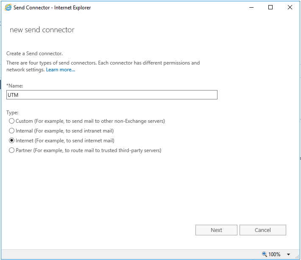
Task: Select the Partner connector type
Action: click(12, 150)
